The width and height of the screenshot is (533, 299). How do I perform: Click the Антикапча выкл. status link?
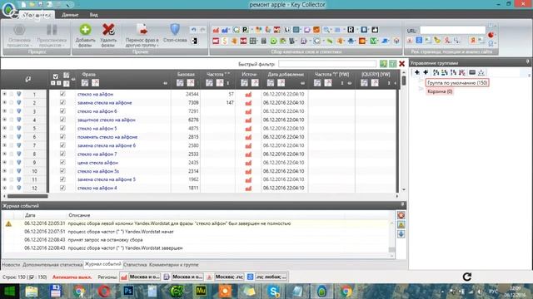pyautogui.click(x=72, y=277)
